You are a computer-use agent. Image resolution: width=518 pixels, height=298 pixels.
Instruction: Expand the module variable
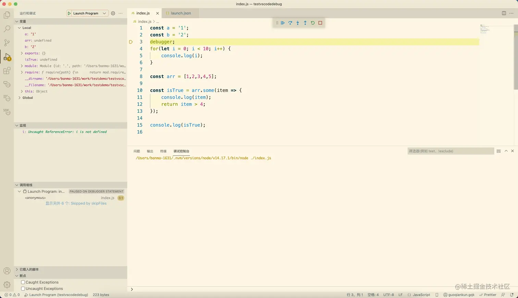point(22,66)
